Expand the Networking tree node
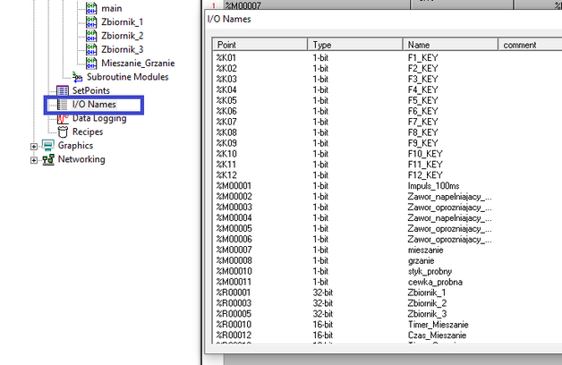This screenshot has width=562, height=365. pos(34,160)
